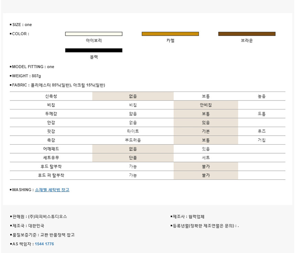Click the AS phone number 1544 1776
Screen dimensions: 296x253
44,244
